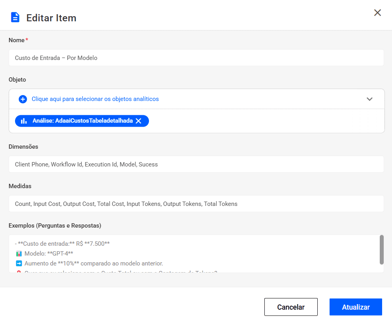Click the blue plus circle icon
Screen dimensions: 392x327
pos(23,99)
